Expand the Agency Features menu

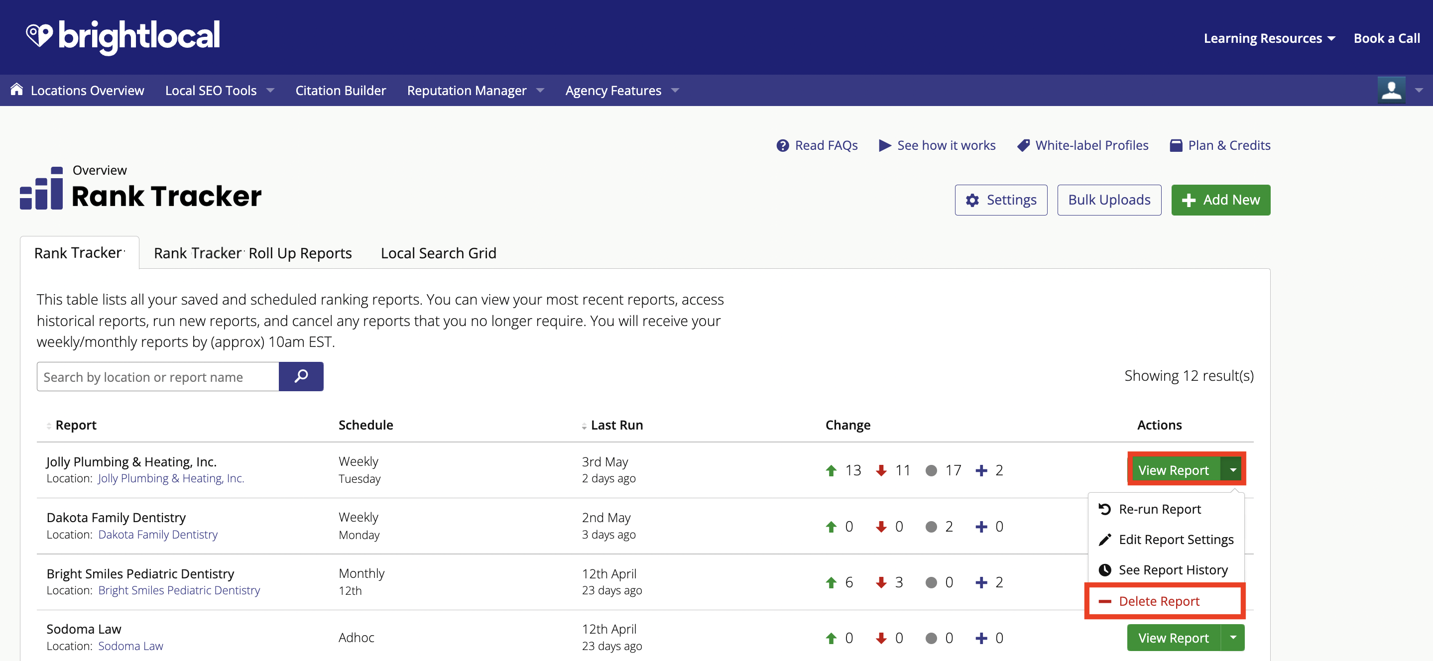(x=622, y=91)
